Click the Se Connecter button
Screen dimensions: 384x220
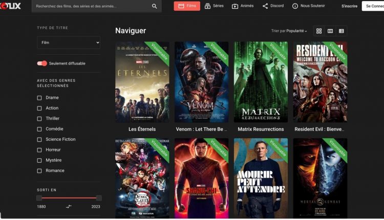[x=373, y=6]
